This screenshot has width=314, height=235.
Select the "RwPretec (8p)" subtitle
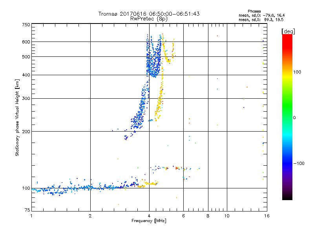click(x=149, y=19)
